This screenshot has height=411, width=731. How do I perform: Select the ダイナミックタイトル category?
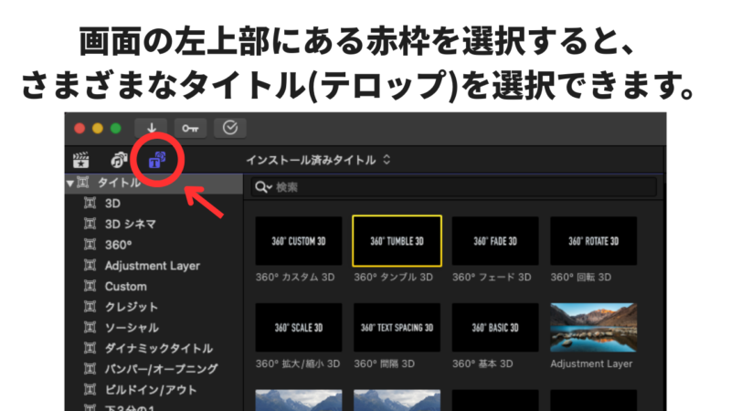[158, 348]
